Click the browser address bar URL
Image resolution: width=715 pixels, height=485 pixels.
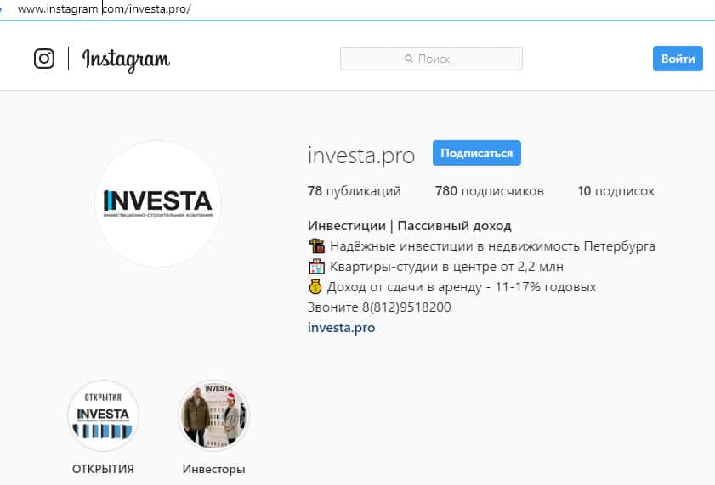point(104,8)
